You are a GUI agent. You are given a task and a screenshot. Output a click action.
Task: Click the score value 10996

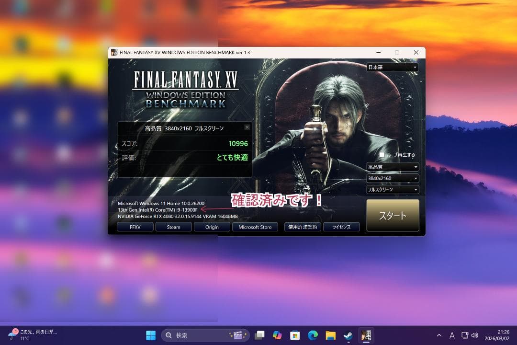238,144
